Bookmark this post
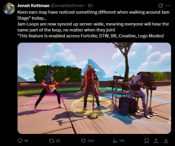175x146 pixels. [x=146, y=141]
